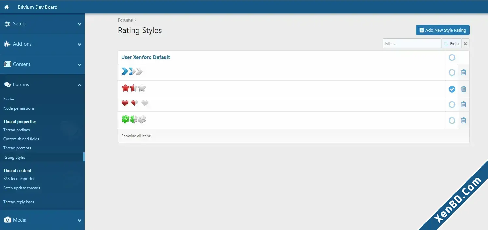Click the Setup sliders icon
The height and width of the screenshot is (230, 488).
click(x=7, y=24)
